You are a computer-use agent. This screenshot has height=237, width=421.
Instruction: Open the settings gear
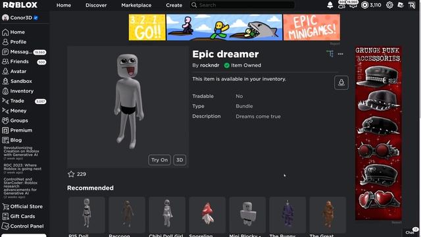tap(389, 5)
